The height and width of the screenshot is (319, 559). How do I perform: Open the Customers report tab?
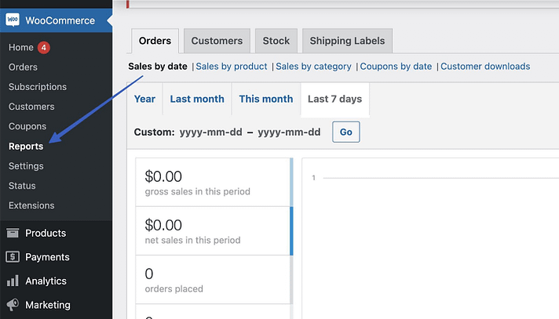217,41
